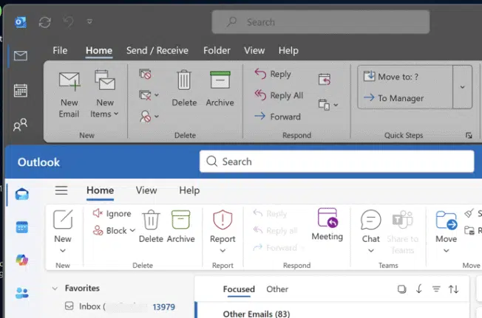
Task: Open the New Items dropdown
Action: click(104, 94)
